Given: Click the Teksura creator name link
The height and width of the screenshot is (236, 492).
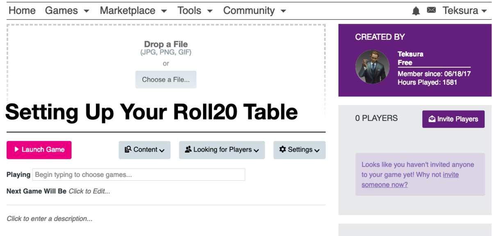Looking at the screenshot, I should [410, 54].
